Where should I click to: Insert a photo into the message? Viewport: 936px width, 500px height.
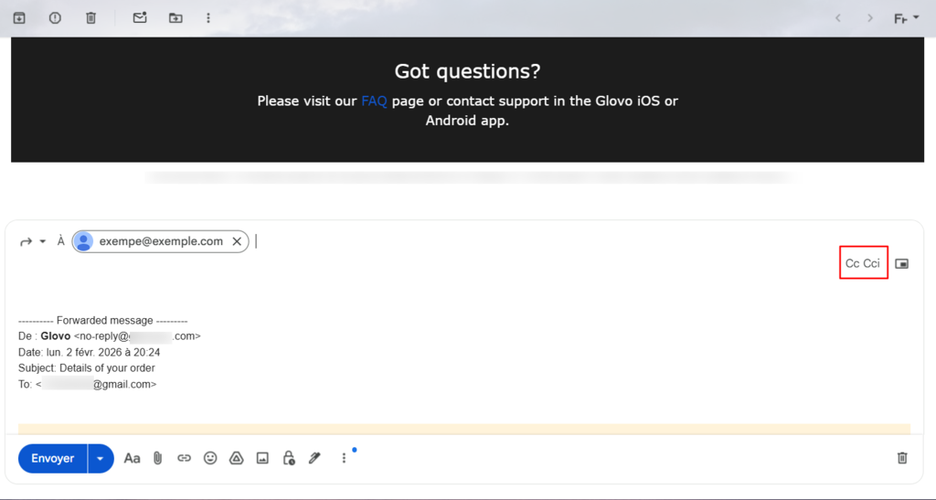coord(262,458)
